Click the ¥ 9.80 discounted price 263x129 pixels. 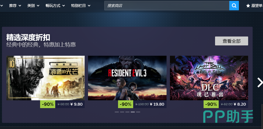point(76,104)
